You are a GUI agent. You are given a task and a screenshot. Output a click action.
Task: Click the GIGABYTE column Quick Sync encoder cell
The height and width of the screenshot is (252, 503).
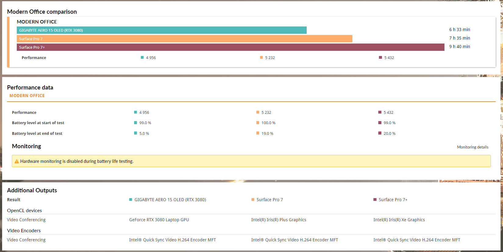click(x=173, y=240)
